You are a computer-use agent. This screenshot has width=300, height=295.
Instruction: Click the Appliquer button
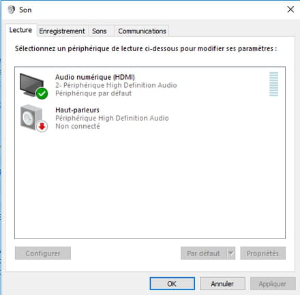(x=273, y=283)
